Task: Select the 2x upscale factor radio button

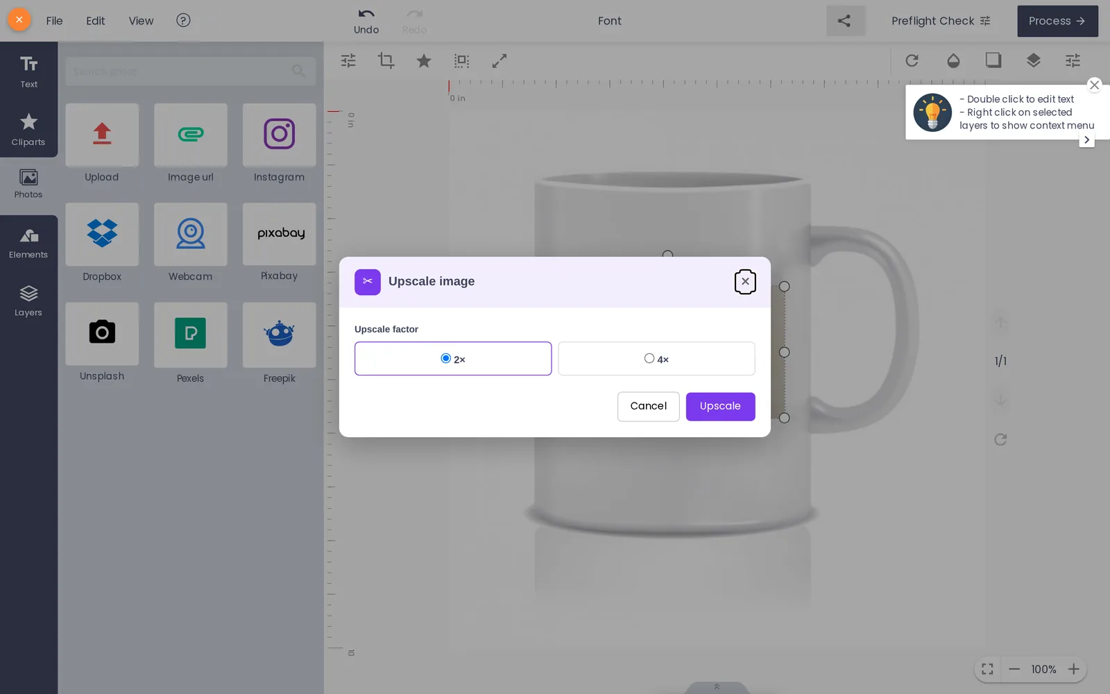Action: (445, 358)
